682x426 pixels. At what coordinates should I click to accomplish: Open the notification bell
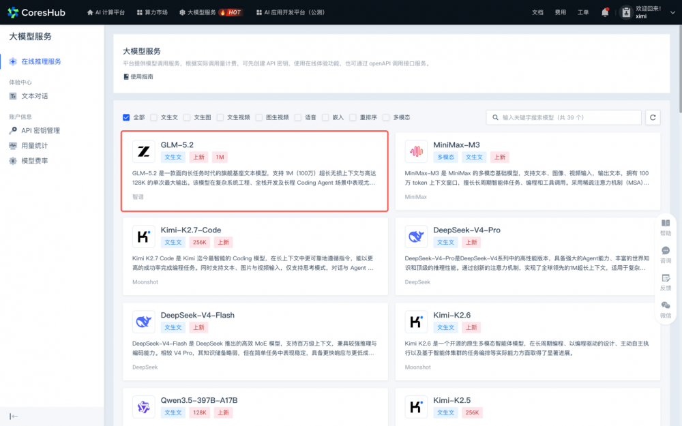tap(605, 12)
